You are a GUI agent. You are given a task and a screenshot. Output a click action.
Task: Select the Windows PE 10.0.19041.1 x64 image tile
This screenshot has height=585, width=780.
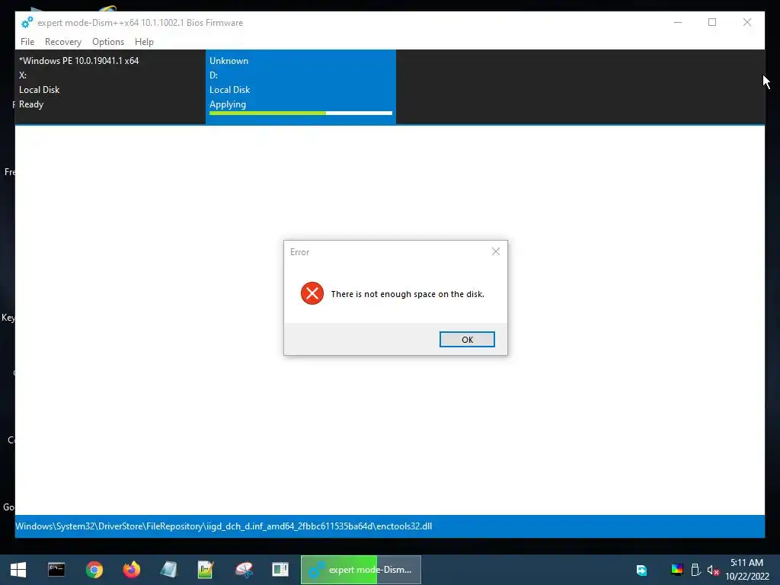(110, 87)
